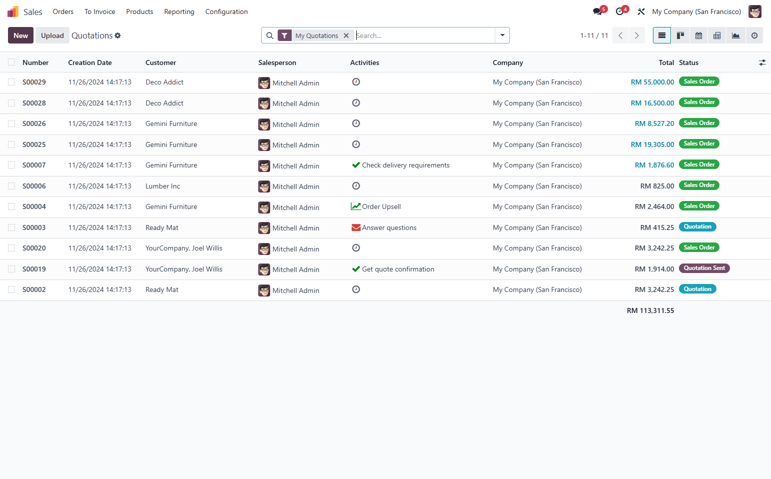Sort by the Total column header
Viewport: 771px width, 479px height.
click(x=666, y=62)
